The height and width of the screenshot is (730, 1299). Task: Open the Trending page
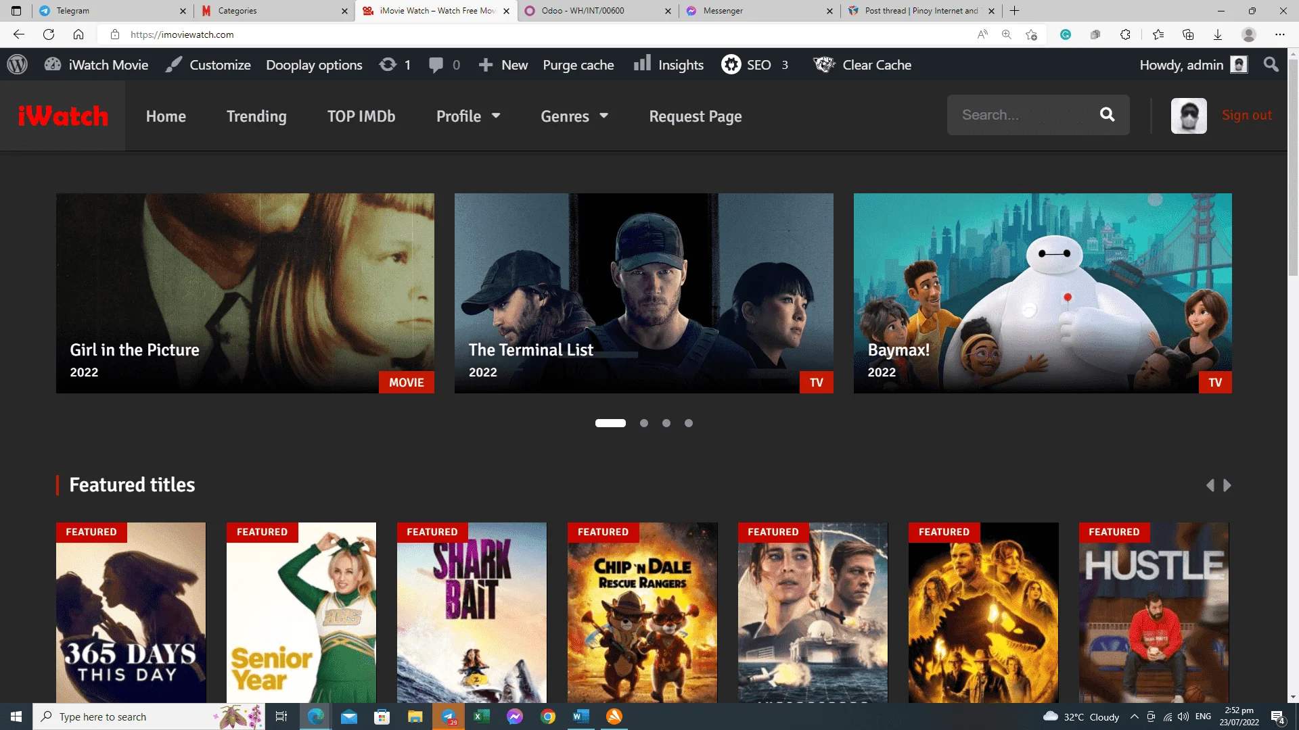click(x=256, y=116)
